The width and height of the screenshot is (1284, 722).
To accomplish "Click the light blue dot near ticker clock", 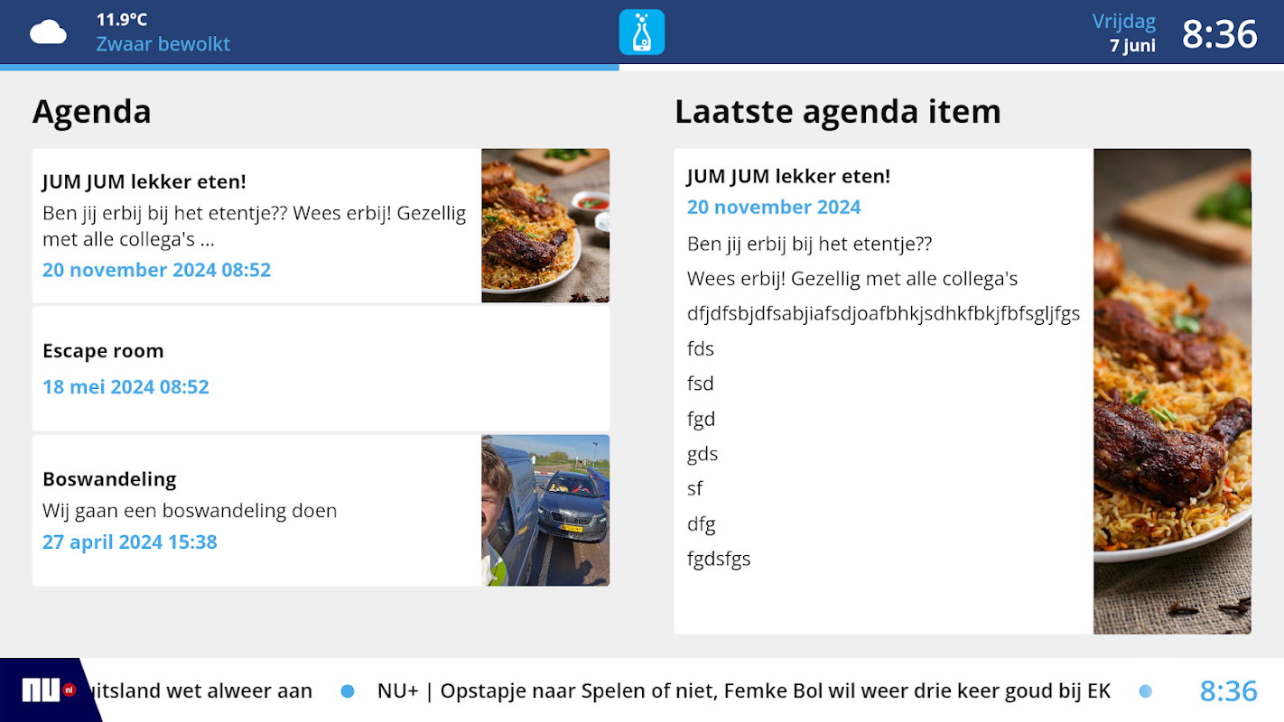I will pyautogui.click(x=1146, y=691).
